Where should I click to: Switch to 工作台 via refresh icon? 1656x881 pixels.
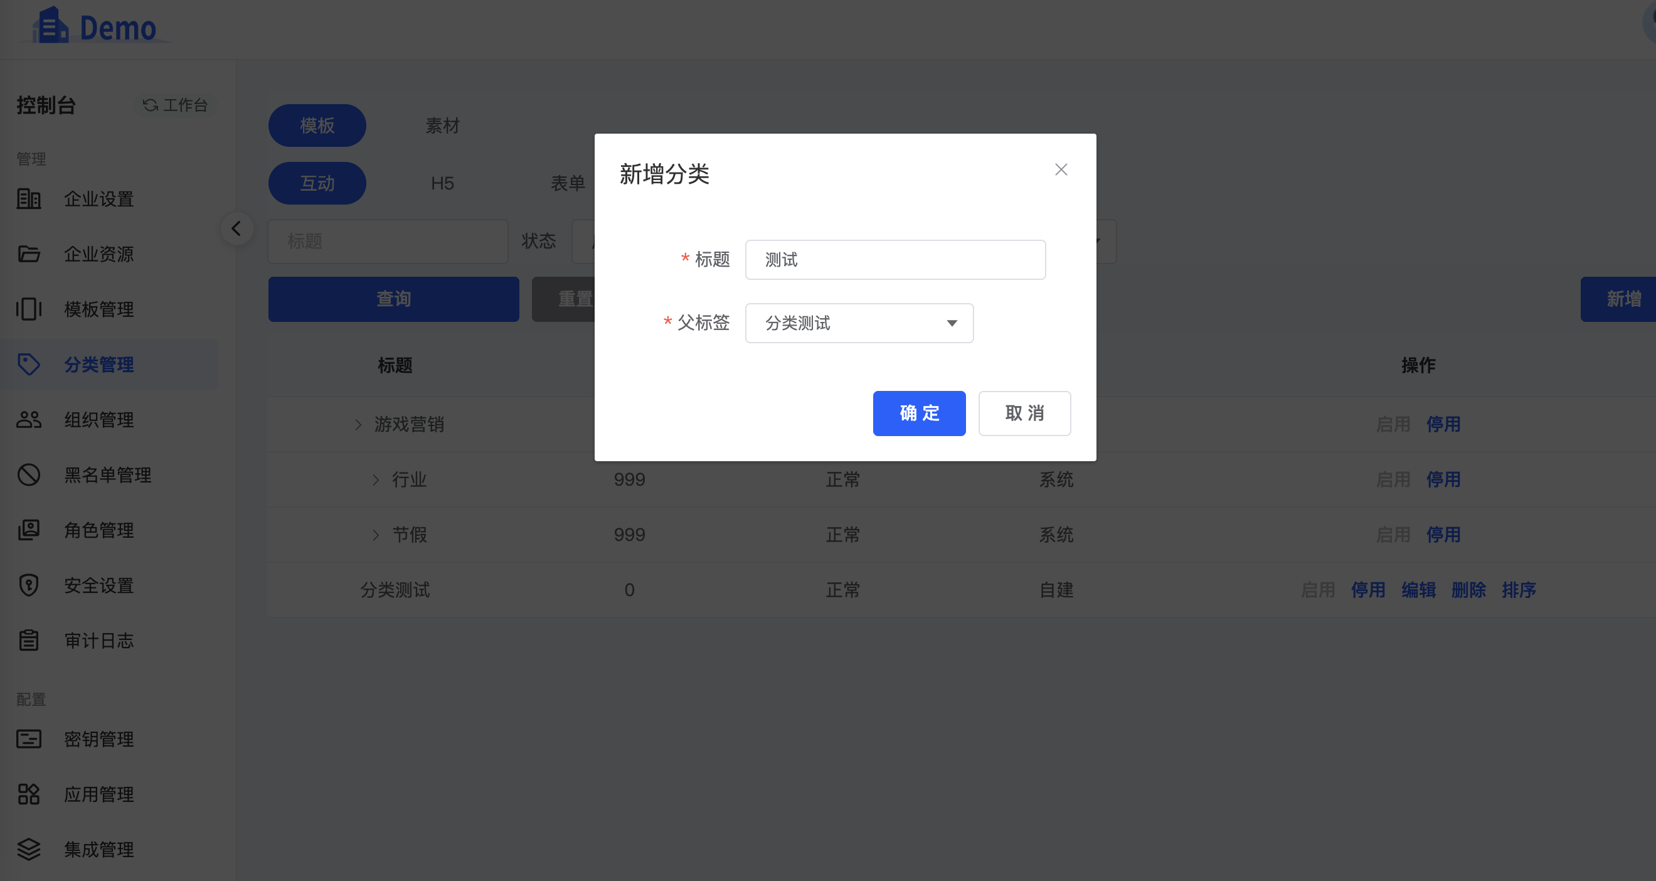(151, 105)
